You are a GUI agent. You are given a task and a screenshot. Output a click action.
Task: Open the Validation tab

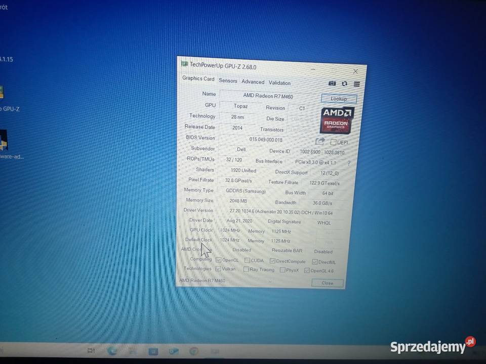tap(279, 83)
